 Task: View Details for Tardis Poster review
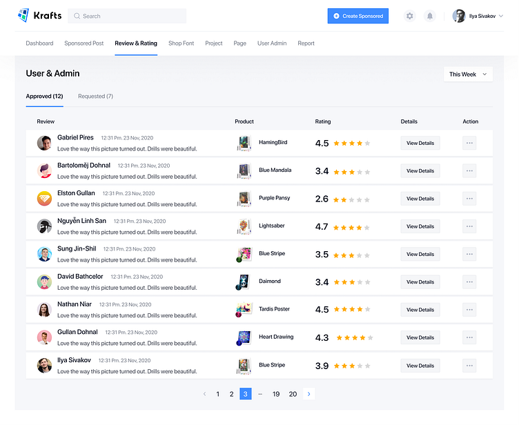pyautogui.click(x=420, y=310)
